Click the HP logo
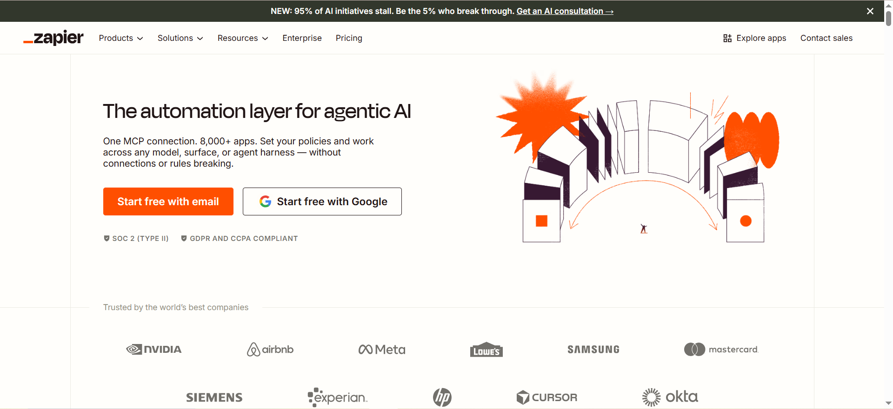This screenshot has width=893, height=409. (x=442, y=397)
